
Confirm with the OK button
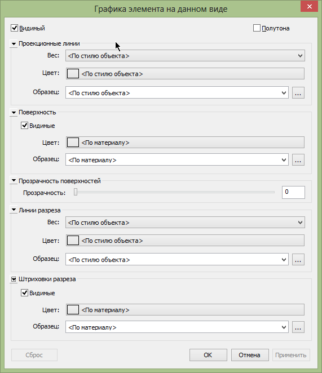208,355
